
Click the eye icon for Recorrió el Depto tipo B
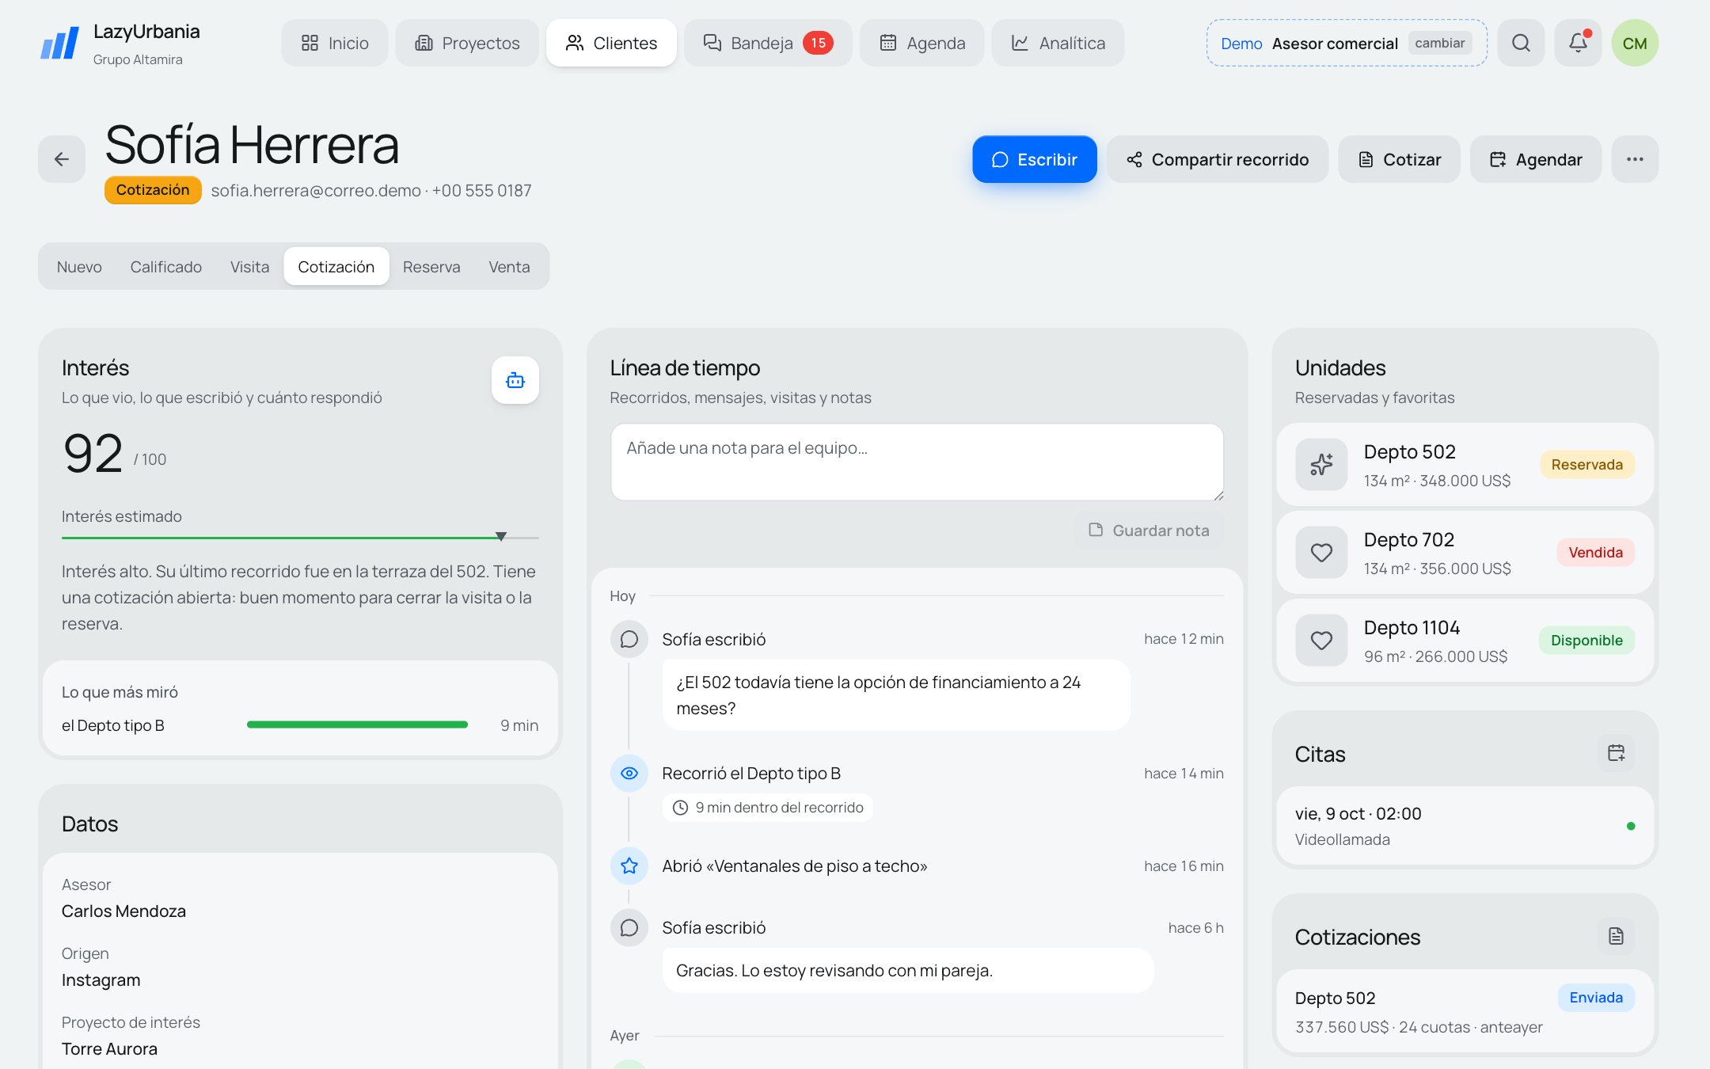(629, 773)
